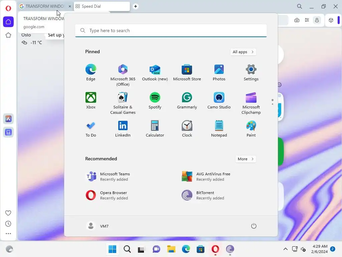Image resolution: width=342 pixels, height=257 pixels.
Task: Open Opera extensions cube icon
Action: pyautogui.click(x=331, y=20)
